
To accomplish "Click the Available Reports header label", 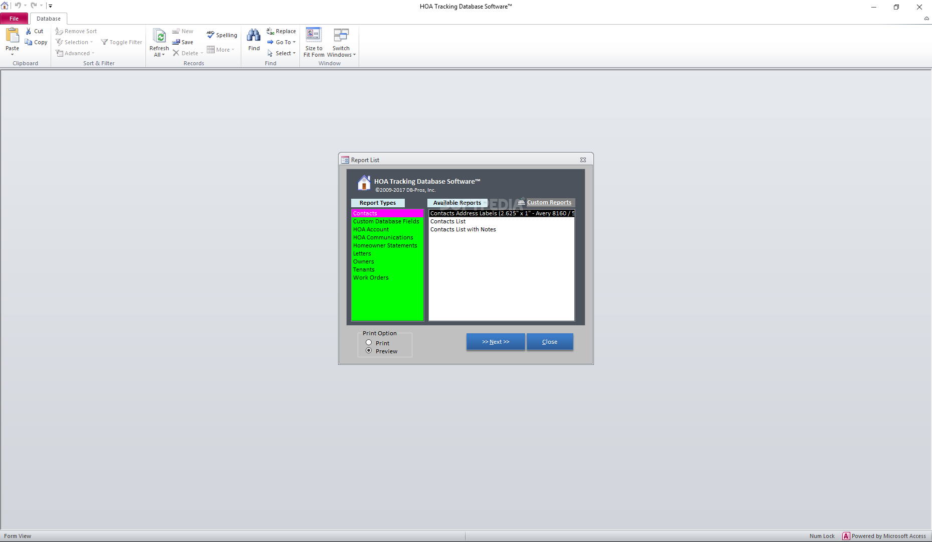I will [457, 203].
